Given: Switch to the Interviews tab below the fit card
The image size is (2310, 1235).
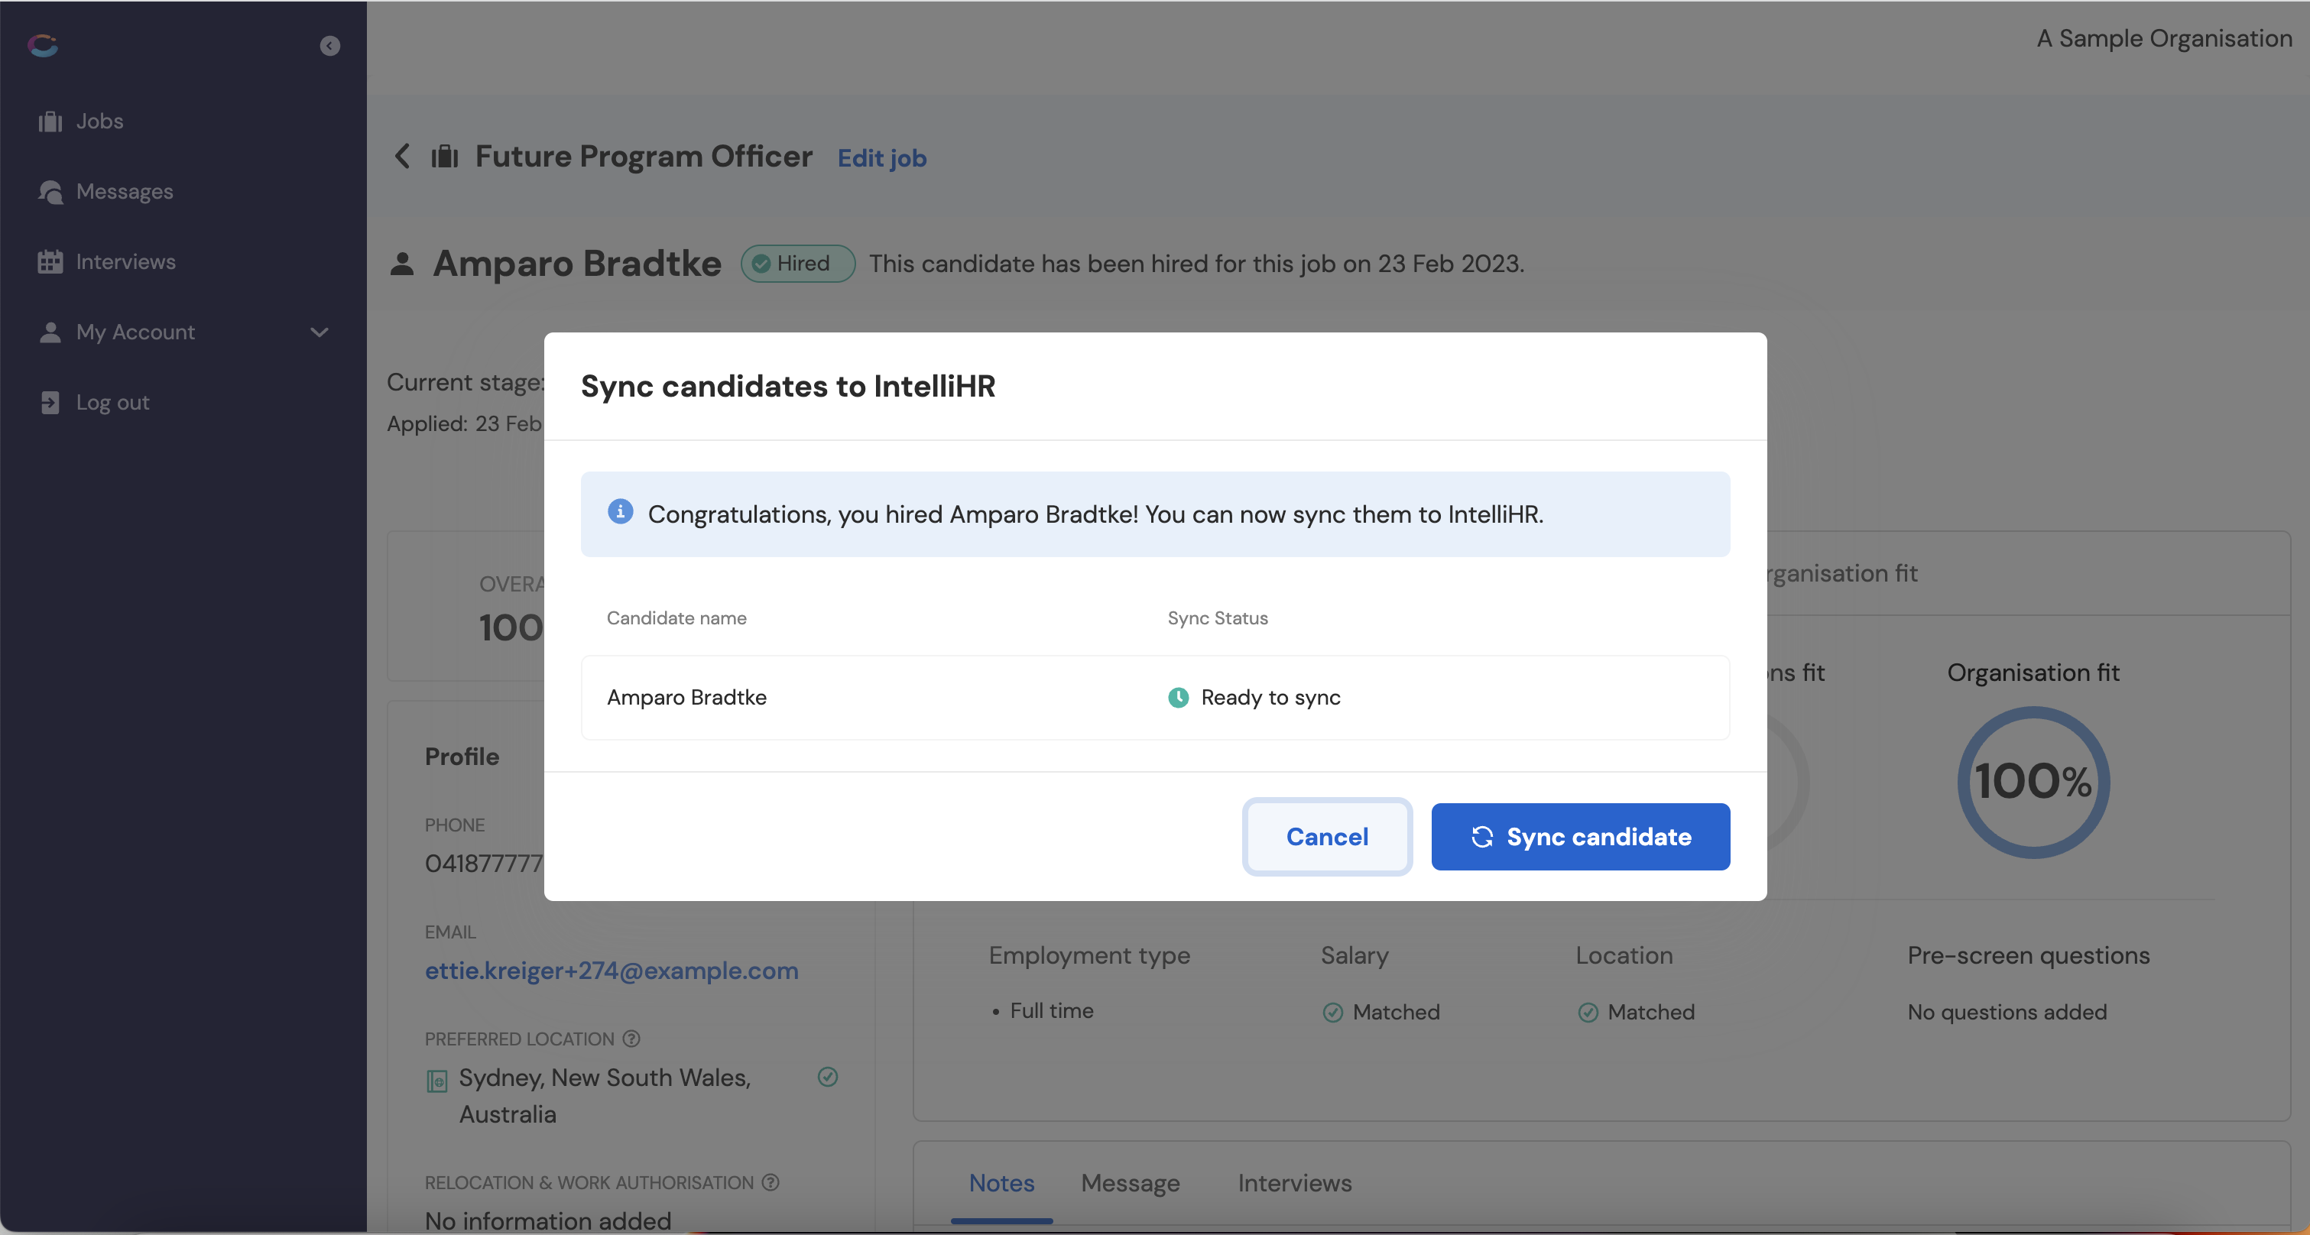Looking at the screenshot, I should pos(1295,1183).
